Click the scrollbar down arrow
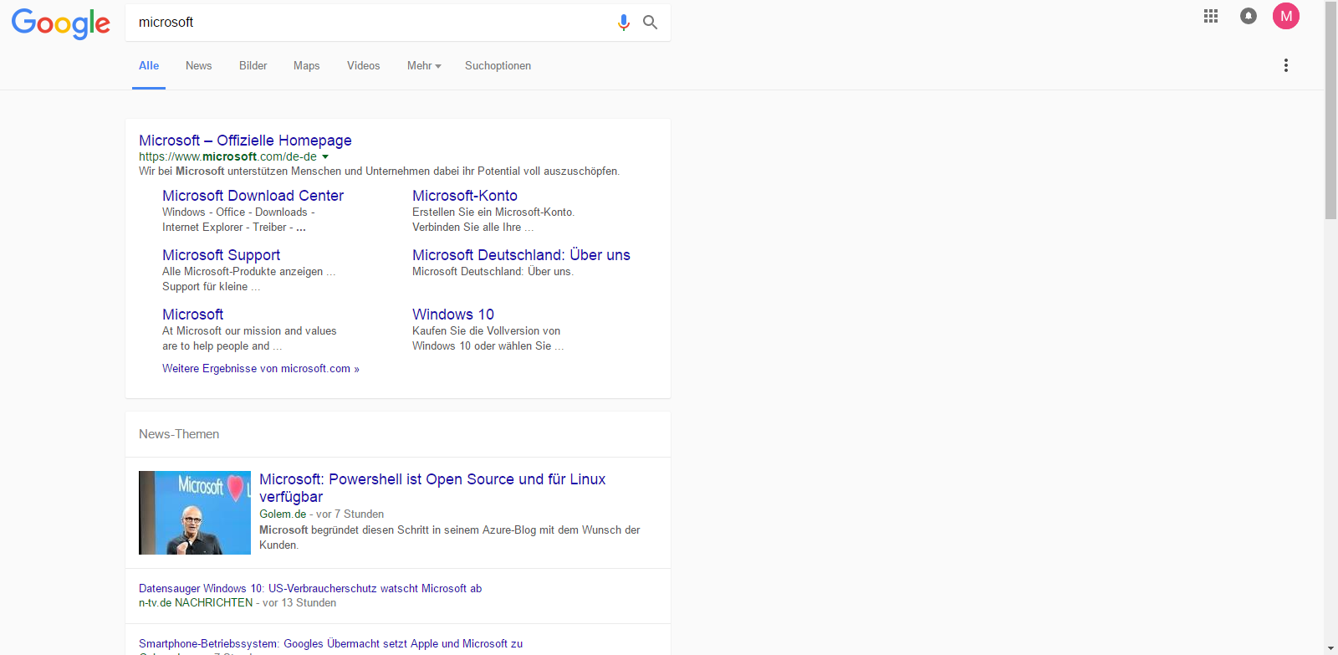This screenshot has width=1338, height=655. tap(1330, 648)
